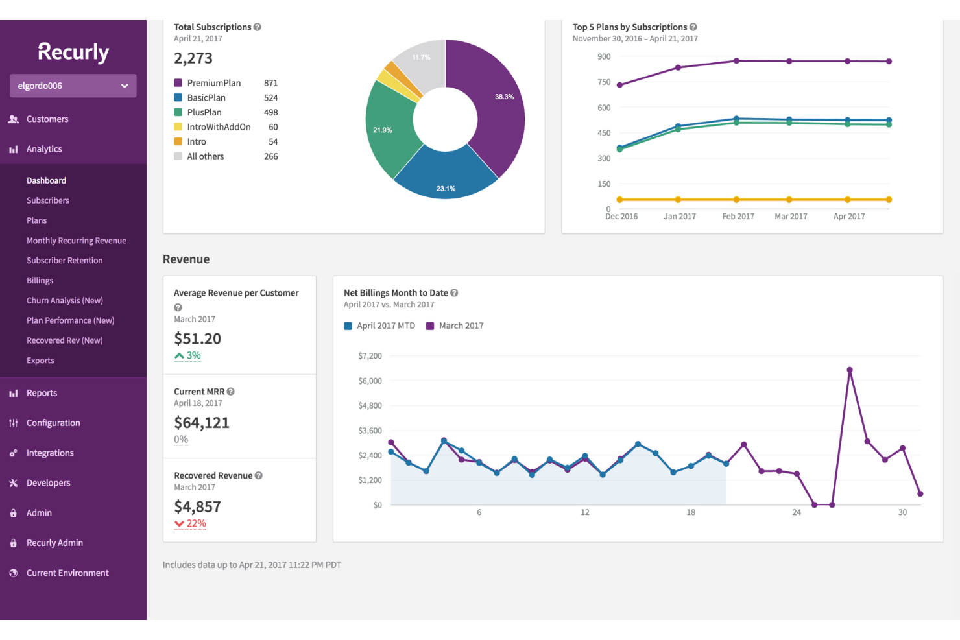Click the All others gray legend swatch

[178, 156]
